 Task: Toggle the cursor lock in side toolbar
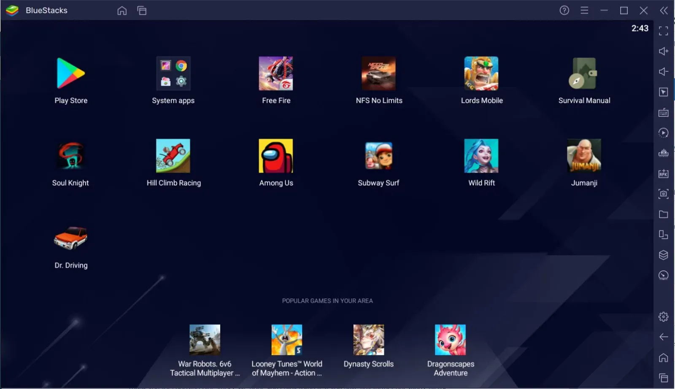(664, 92)
